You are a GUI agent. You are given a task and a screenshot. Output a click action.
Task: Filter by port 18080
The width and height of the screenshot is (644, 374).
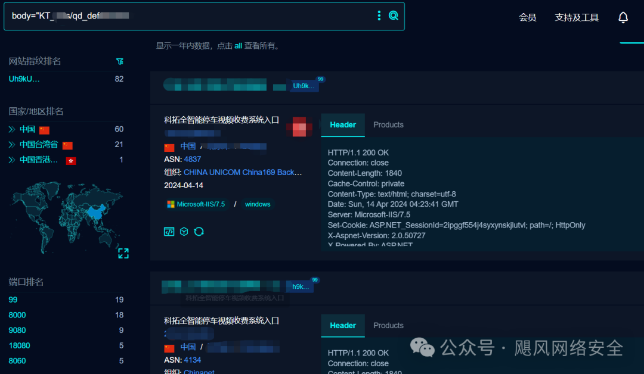point(19,345)
